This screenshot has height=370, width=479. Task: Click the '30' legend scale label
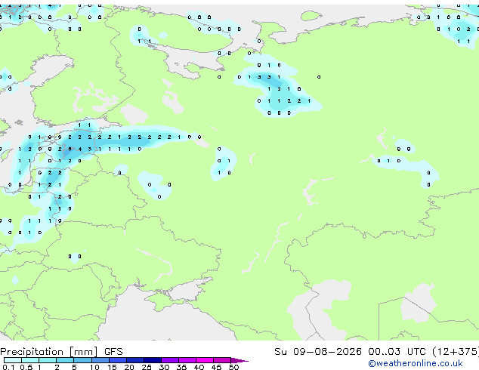pyautogui.click(x=164, y=367)
